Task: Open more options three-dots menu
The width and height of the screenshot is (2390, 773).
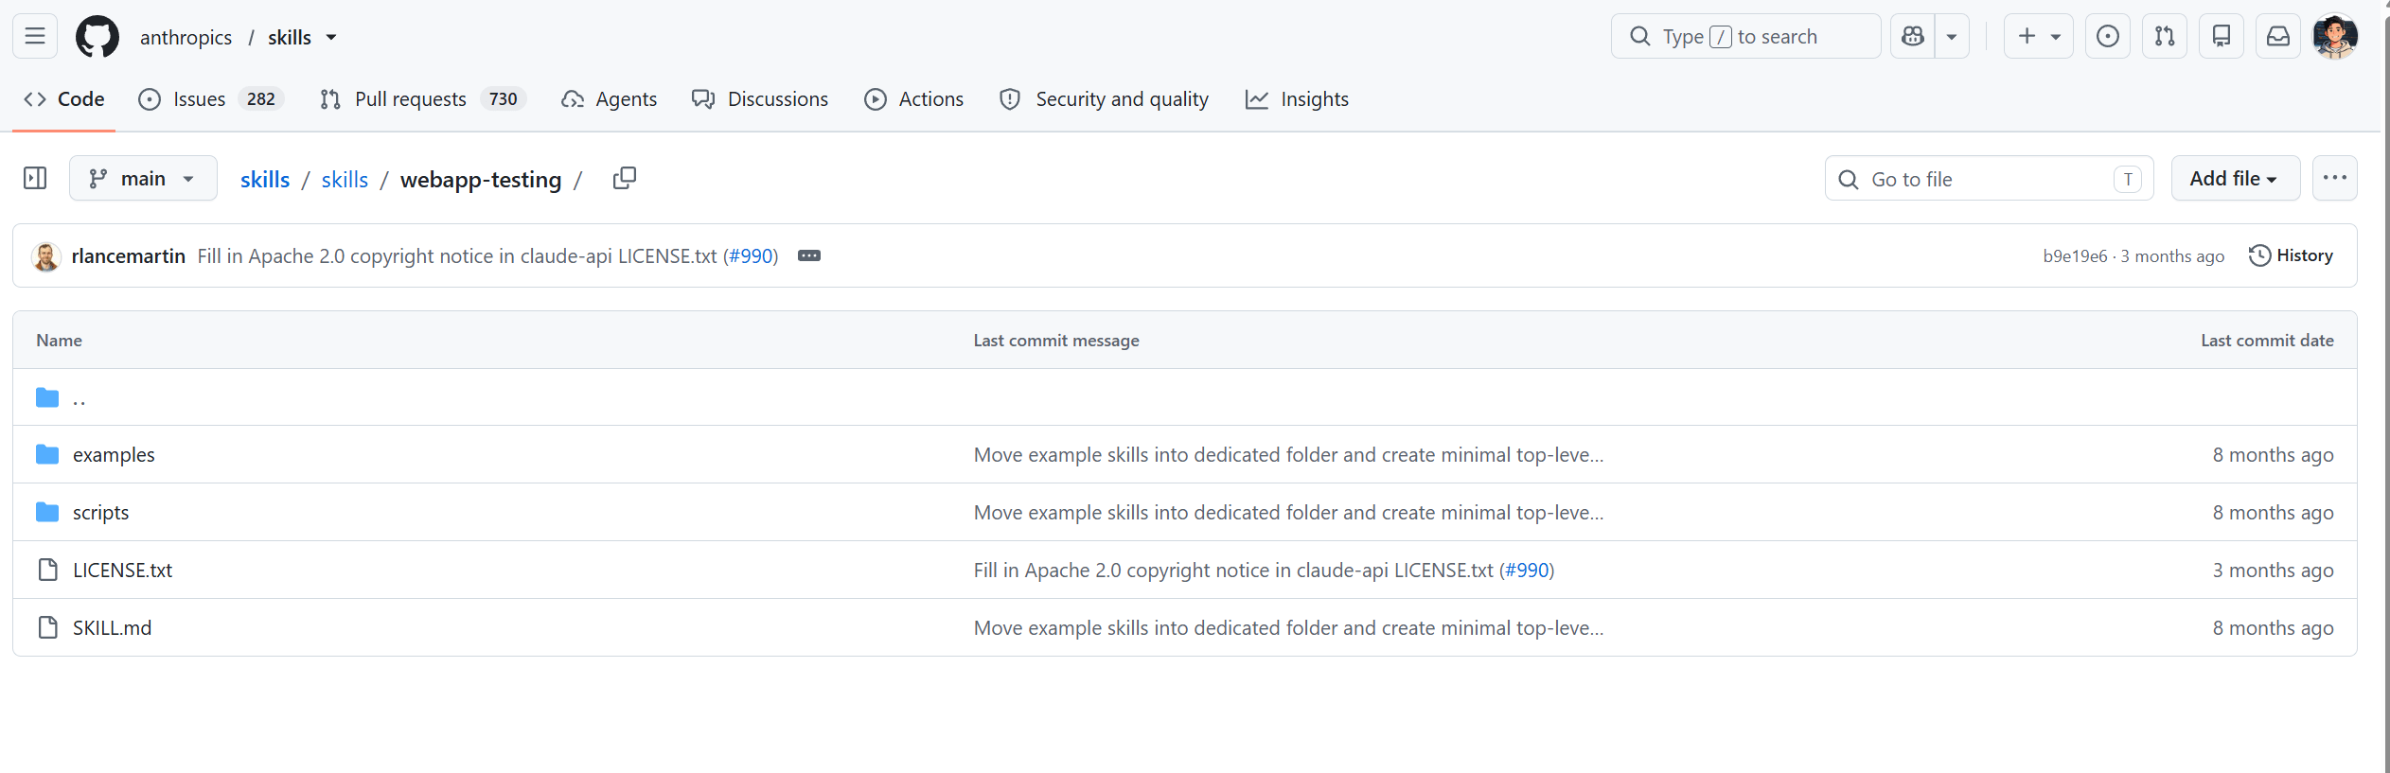Action: point(2335,178)
